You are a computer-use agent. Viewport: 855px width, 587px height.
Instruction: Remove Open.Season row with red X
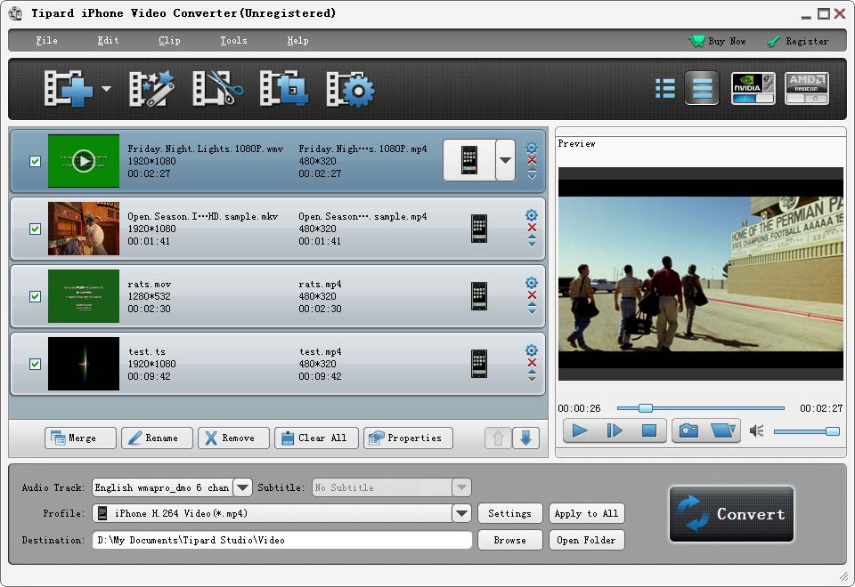[x=532, y=228]
